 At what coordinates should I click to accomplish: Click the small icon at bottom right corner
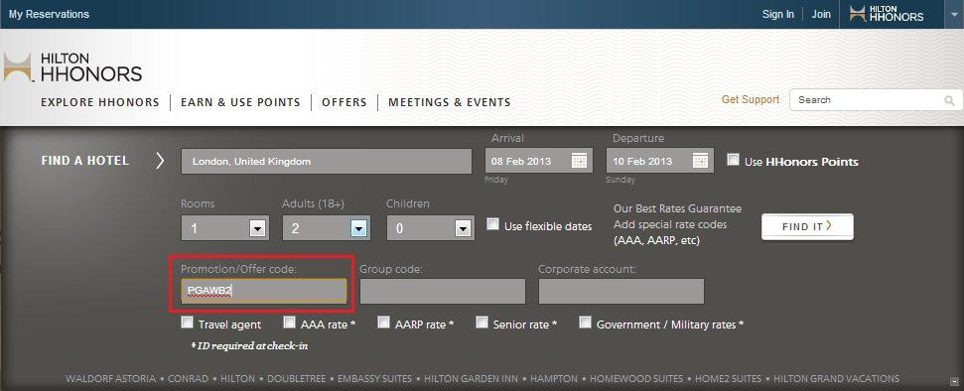(953, 381)
